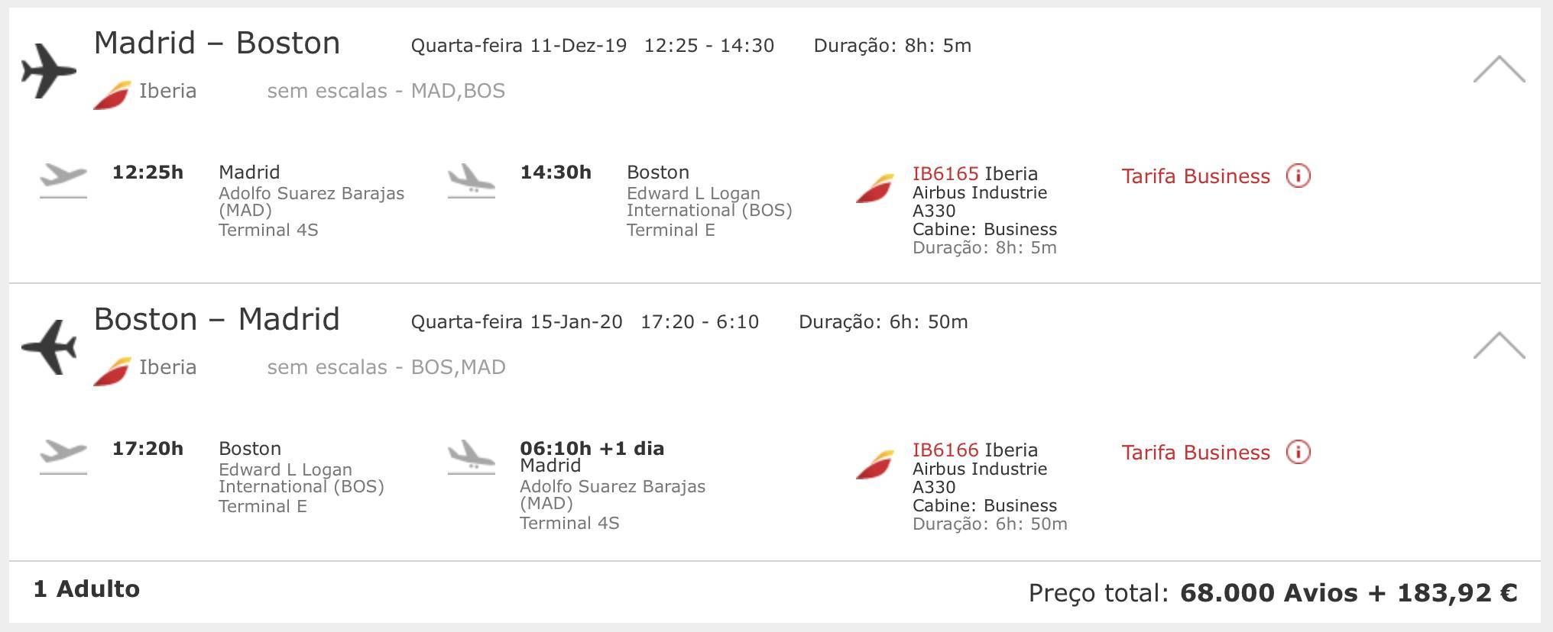Click the takeoff icon next to 12:25h
The width and height of the screenshot is (1553, 632).
click(63, 180)
